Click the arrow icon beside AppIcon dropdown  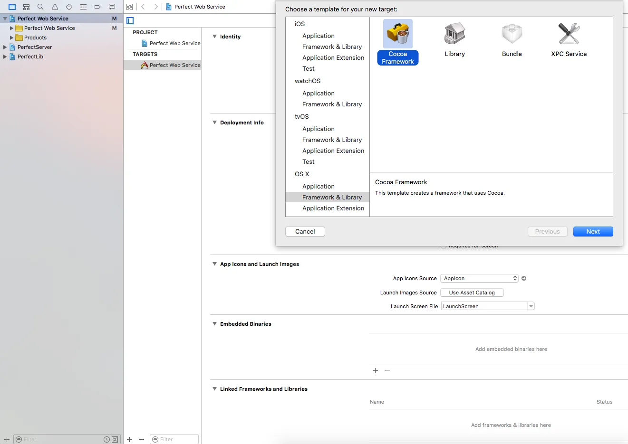[x=524, y=278]
